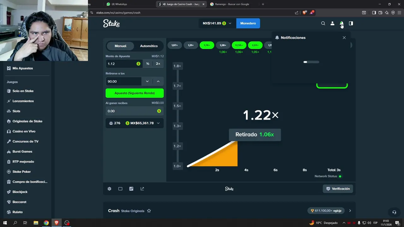
Task: Open the Brave Wallet icon in toolbar
Action: pos(380,13)
